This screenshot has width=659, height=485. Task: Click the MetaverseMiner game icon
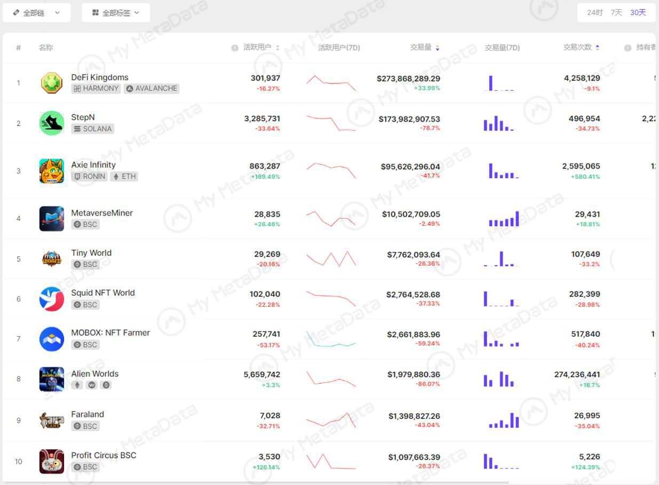[52, 219]
